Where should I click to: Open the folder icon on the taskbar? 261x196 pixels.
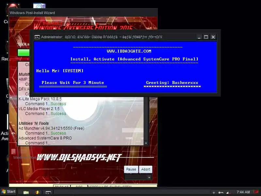click(x=26, y=192)
